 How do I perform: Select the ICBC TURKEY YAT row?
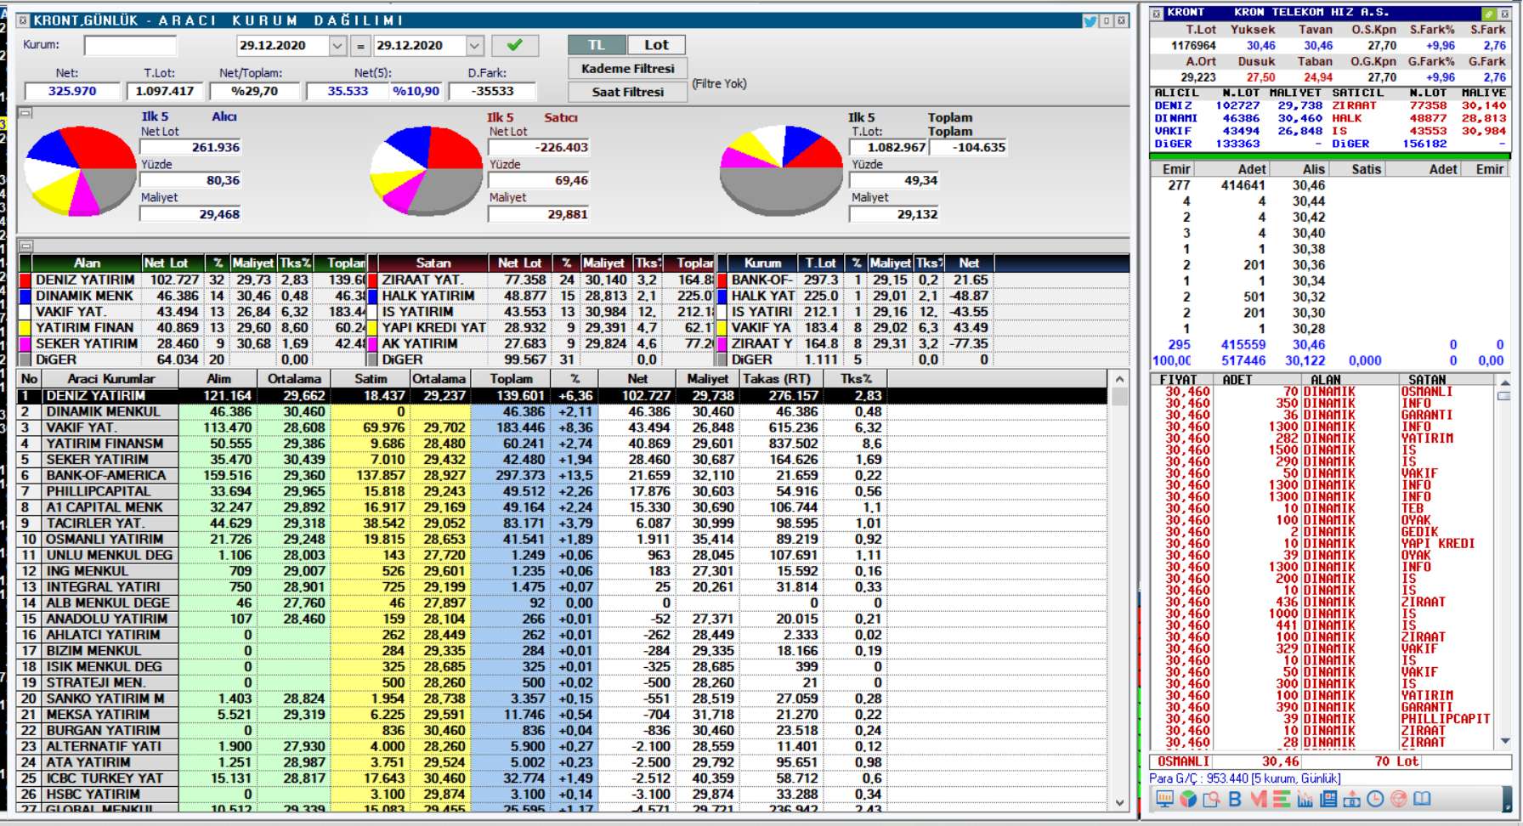561,778
